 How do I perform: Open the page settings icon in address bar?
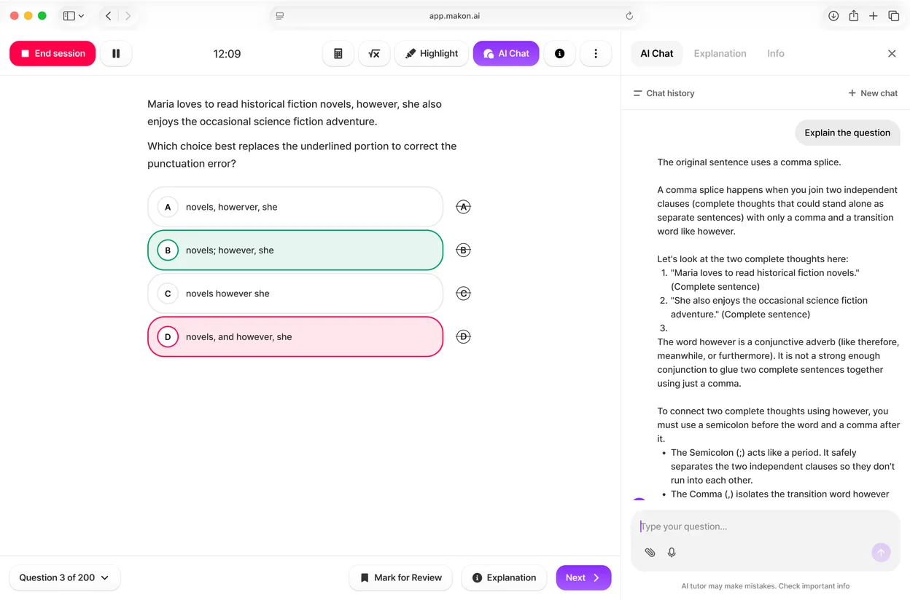click(x=280, y=15)
